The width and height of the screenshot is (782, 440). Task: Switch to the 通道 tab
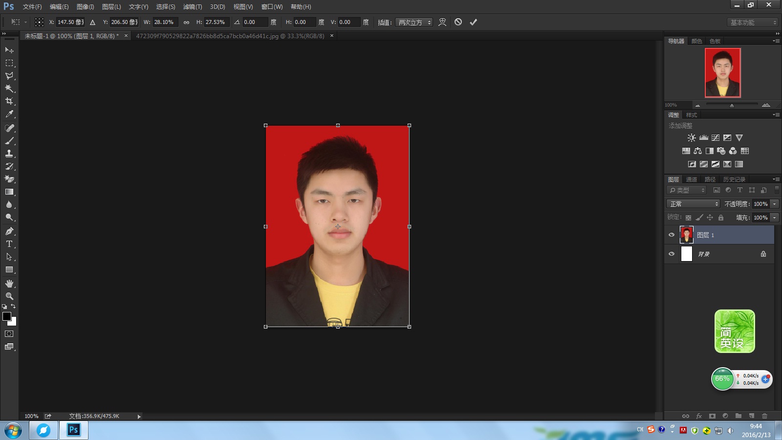(691, 179)
